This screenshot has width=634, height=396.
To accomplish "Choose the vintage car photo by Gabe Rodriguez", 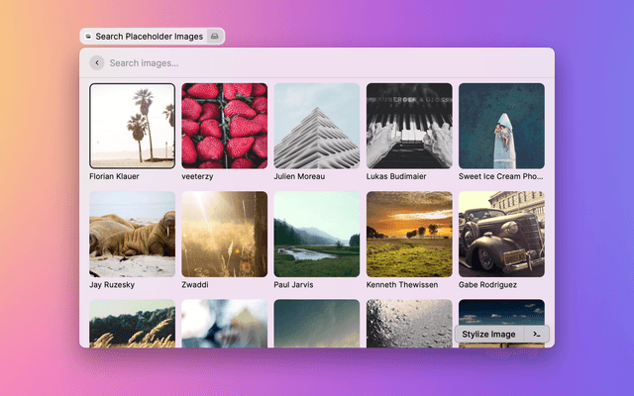I will tap(501, 235).
